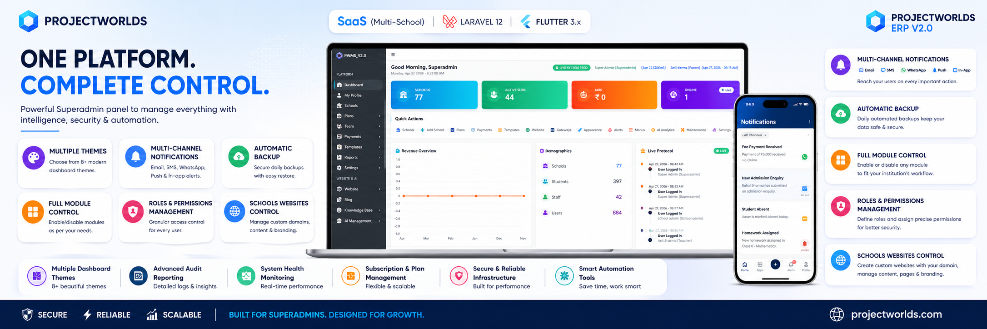Expand the Plans submenu arrow in sidebar
The width and height of the screenshot is (987, 329).
pos(379,116)
